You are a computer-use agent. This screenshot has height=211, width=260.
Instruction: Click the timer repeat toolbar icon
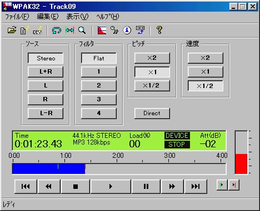(140, 30)
